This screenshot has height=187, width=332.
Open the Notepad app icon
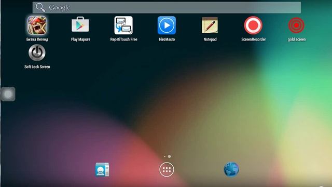point(210,25)
